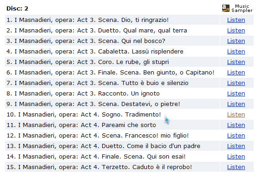Listen to track 1 Dio, ti ringrazio!

pyautogui.click(x=236, y=20)
